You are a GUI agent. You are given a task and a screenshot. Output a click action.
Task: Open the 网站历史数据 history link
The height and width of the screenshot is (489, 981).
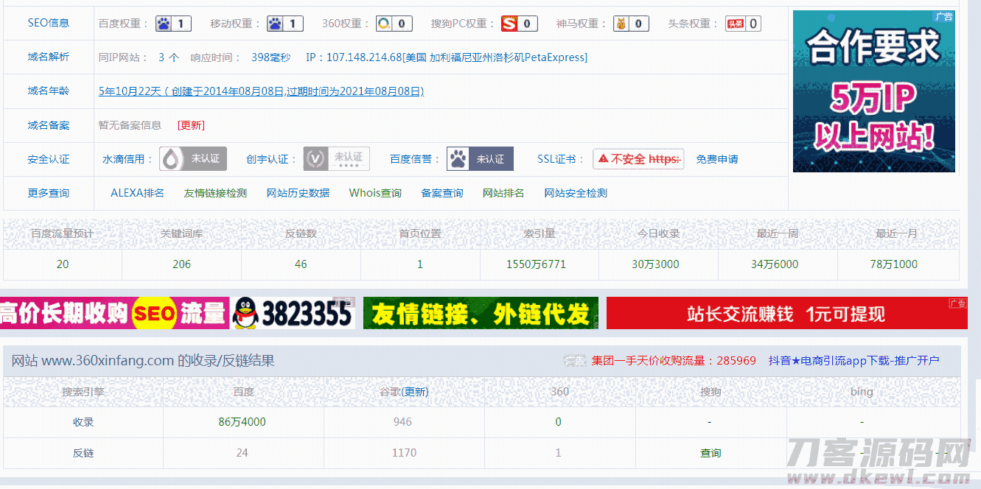(x=298, y=192)
